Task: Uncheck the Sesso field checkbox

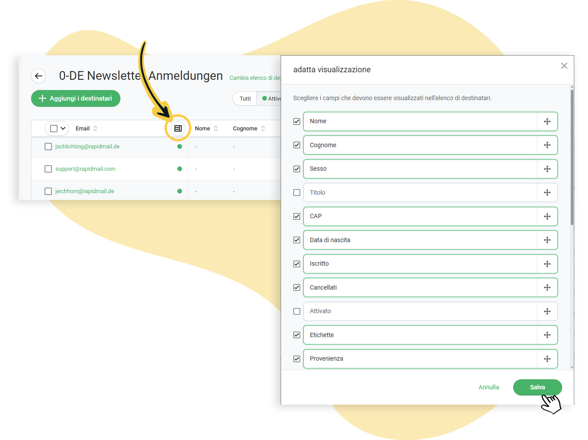Action: tap(297, 169)
